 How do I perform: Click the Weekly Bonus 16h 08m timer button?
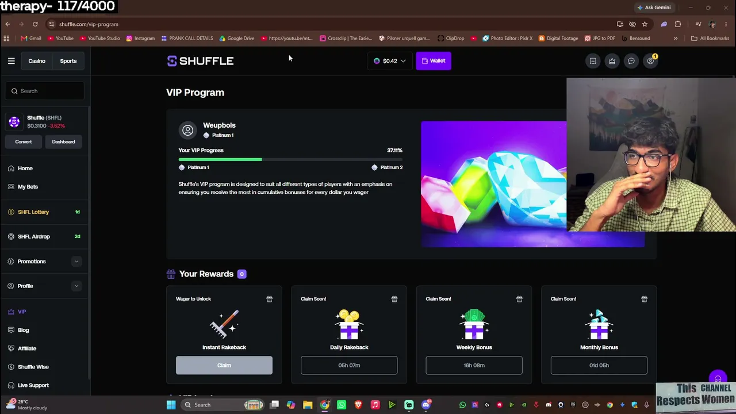point(474,366)
